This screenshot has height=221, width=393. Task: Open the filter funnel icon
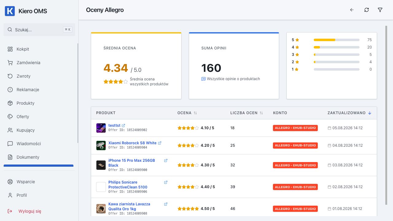[380, 10]
